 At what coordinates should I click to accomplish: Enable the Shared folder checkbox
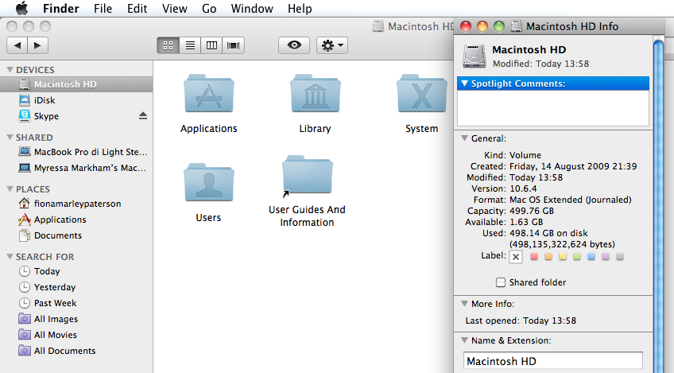coord(501,282)
